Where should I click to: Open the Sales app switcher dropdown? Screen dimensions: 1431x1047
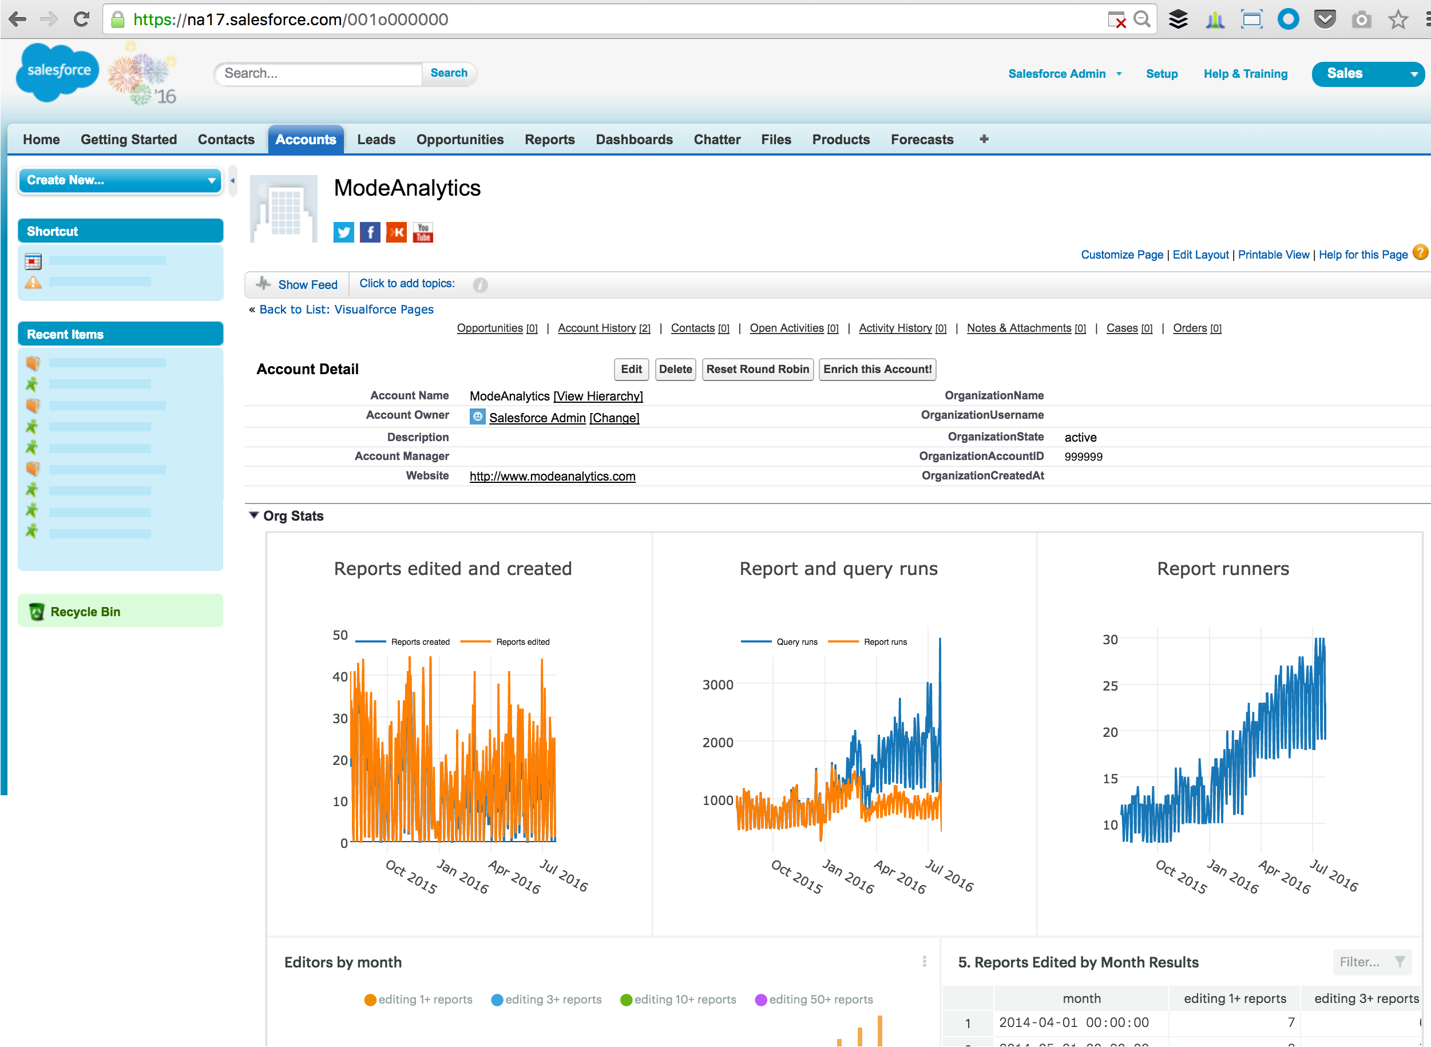(x=1367, y=73)
